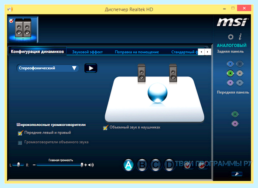Open the gear settings icon
The width and height of the screenshot is (258, 188).
(x=230, y=37)
